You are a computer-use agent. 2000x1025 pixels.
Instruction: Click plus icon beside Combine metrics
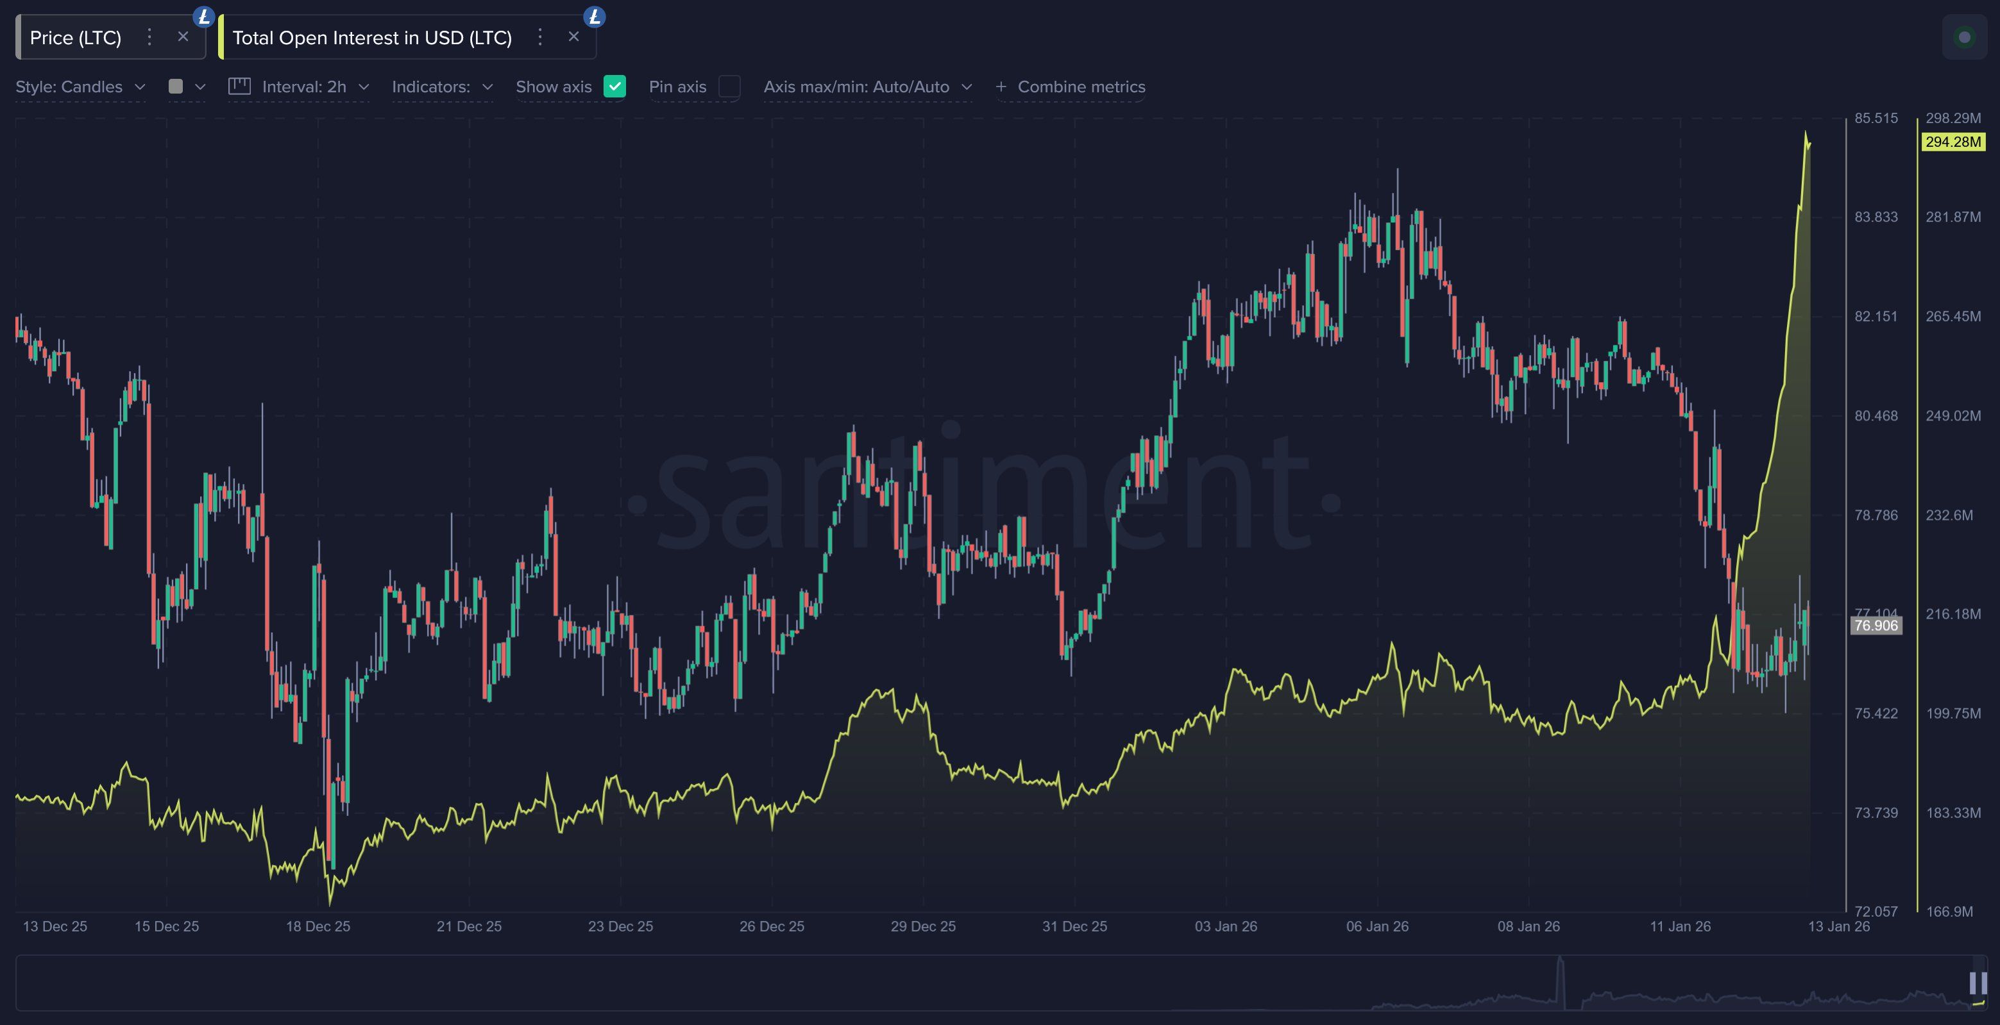(1001, 87)
